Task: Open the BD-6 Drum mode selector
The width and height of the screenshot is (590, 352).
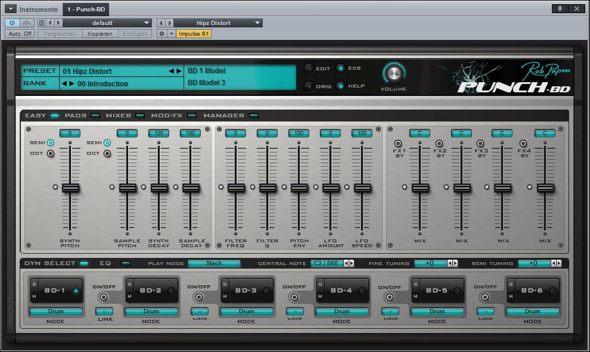Action: [533, 311]
